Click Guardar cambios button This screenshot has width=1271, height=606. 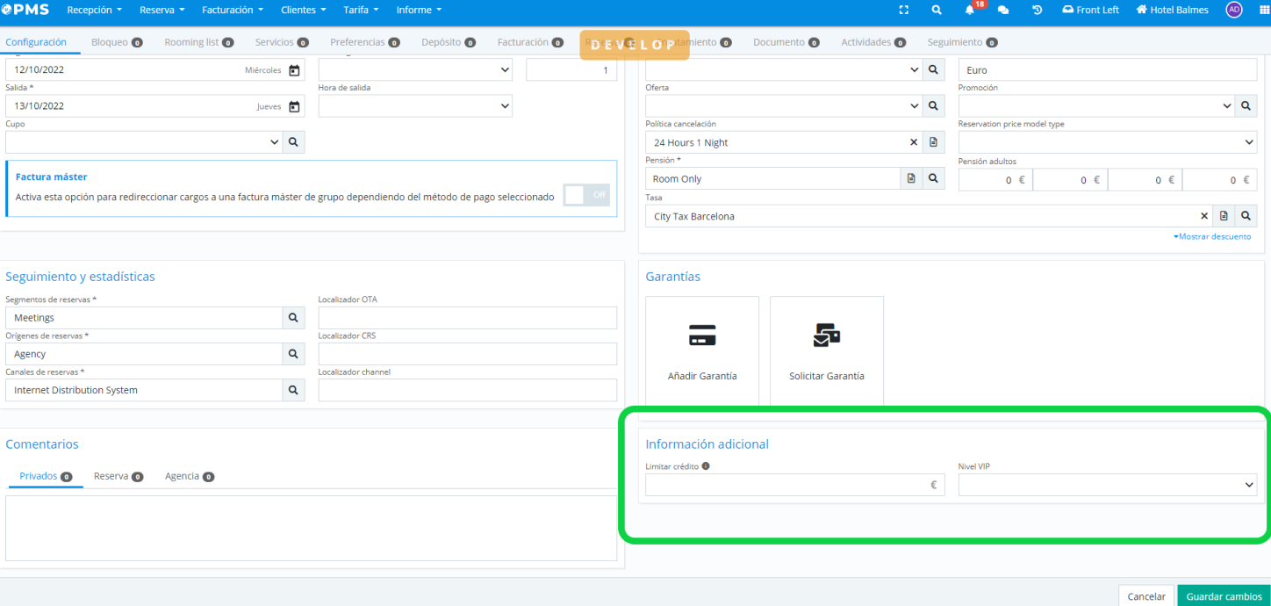[1224, 596]
